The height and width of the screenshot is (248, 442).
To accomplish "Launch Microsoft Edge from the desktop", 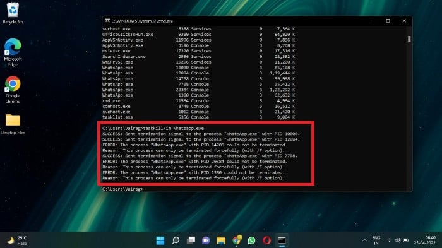I will point(13,52).
